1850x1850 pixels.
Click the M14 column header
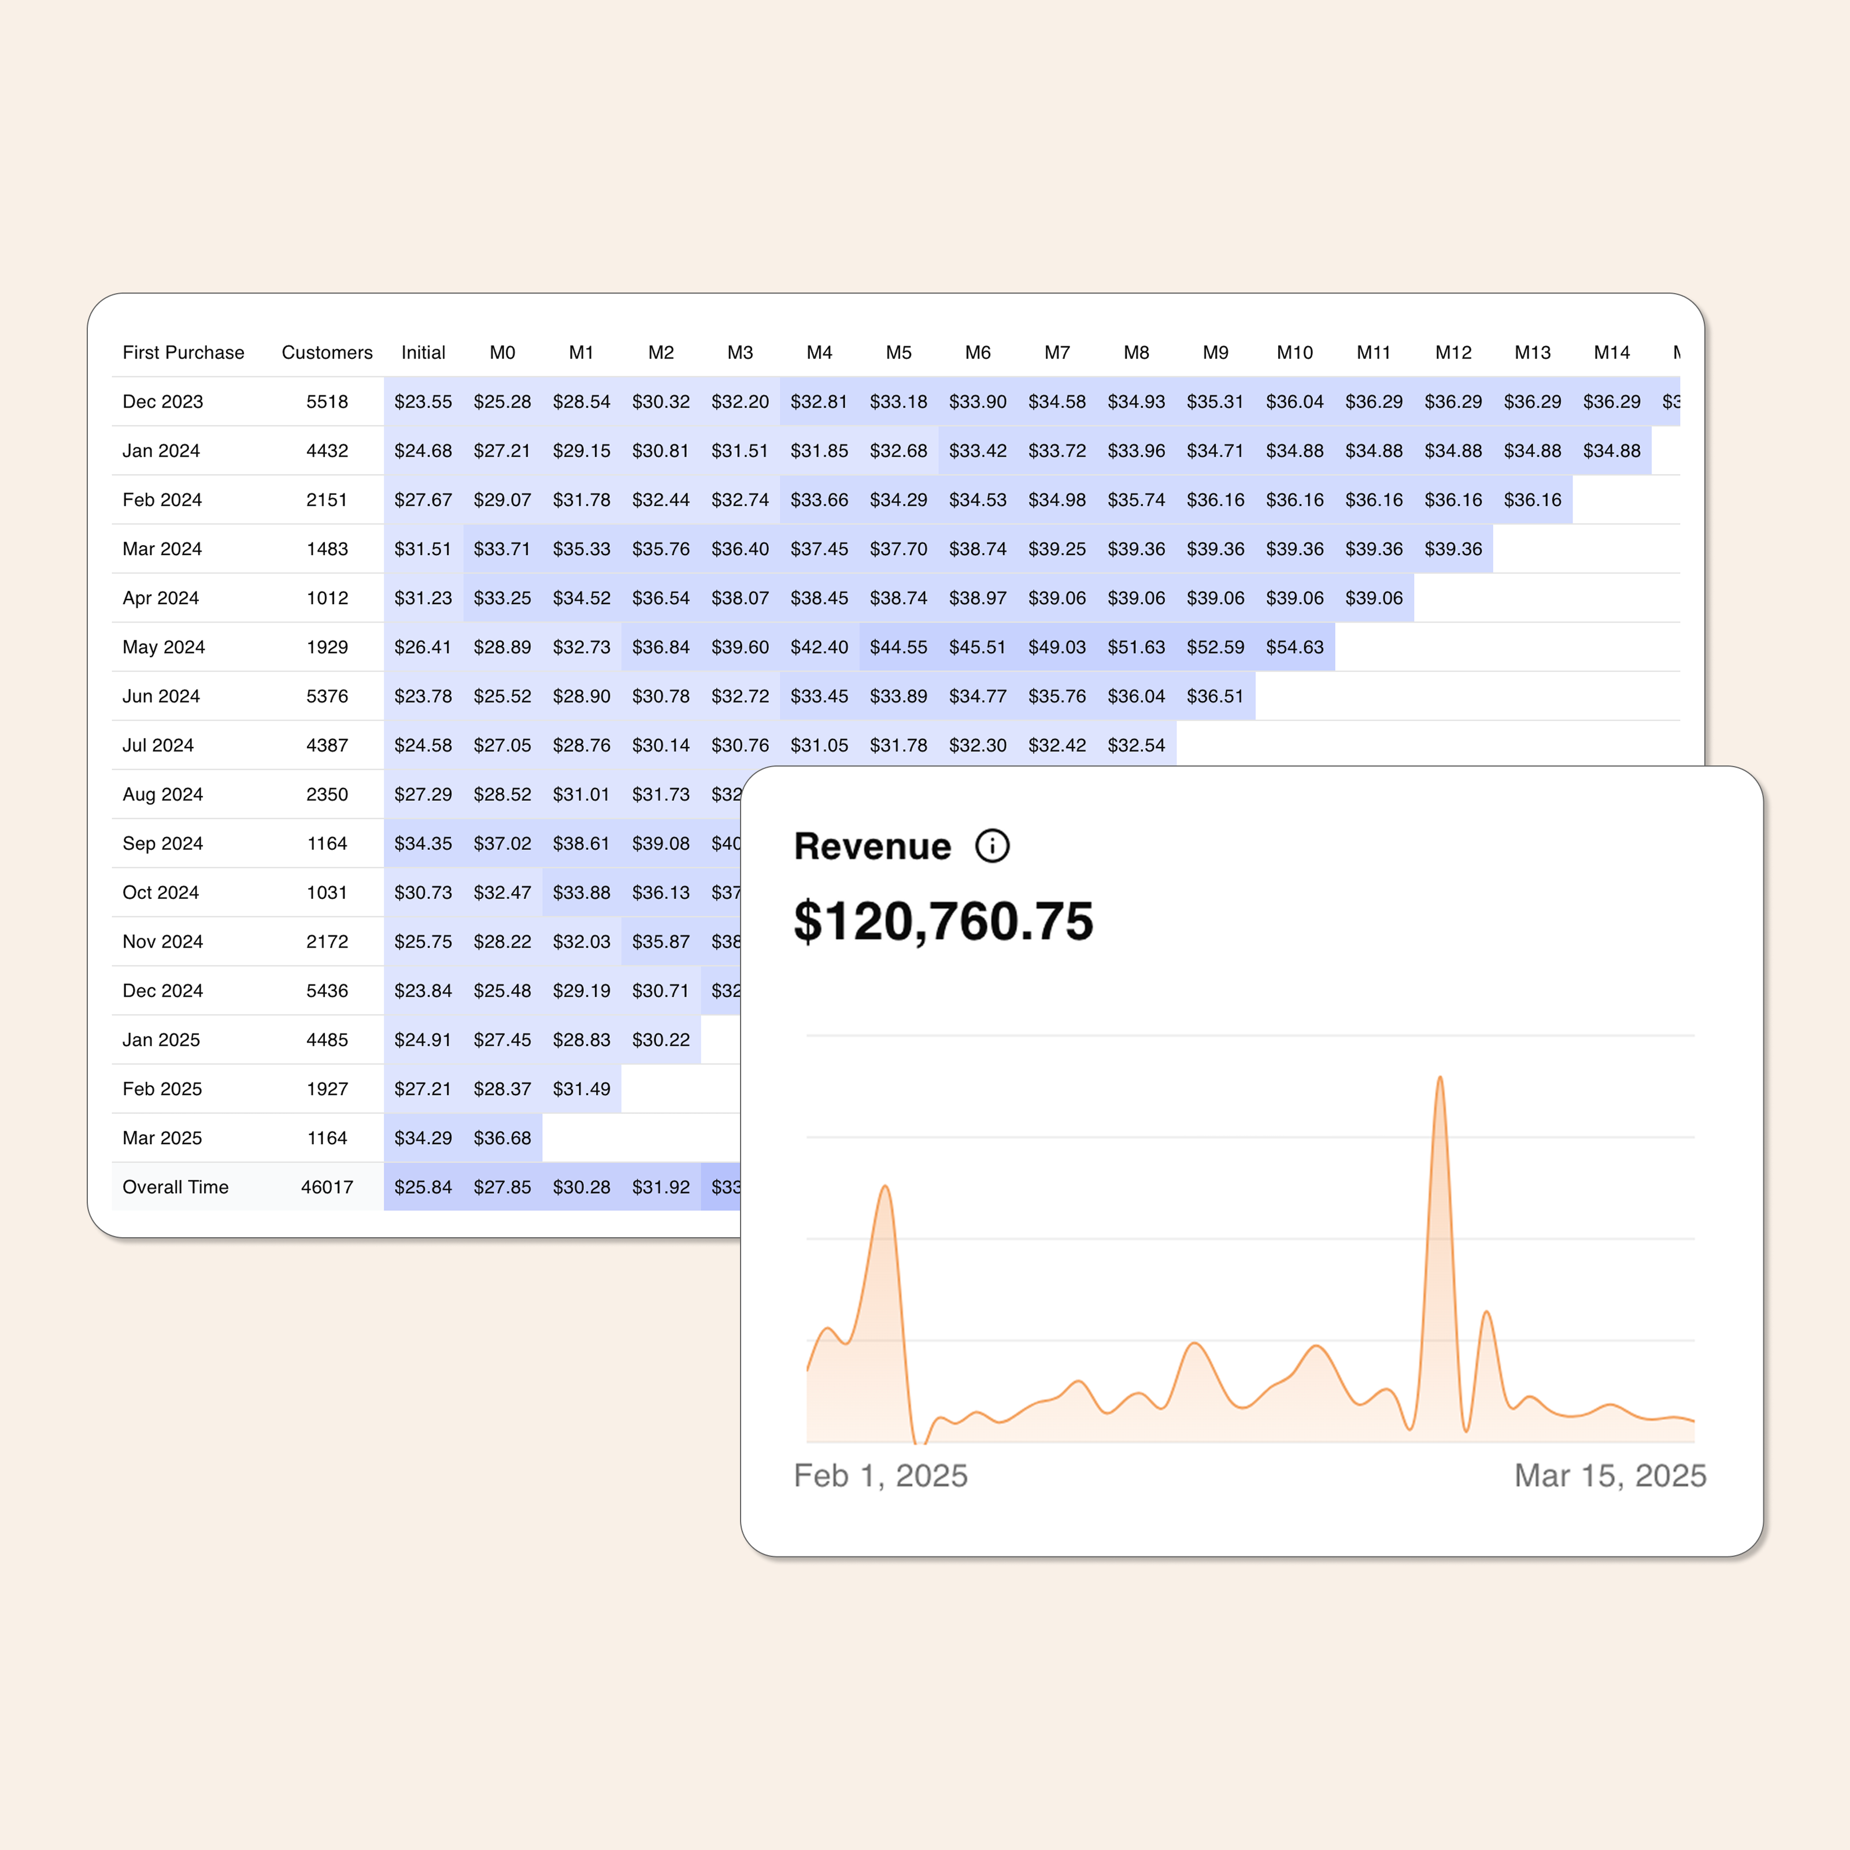tap(1612, 353)
